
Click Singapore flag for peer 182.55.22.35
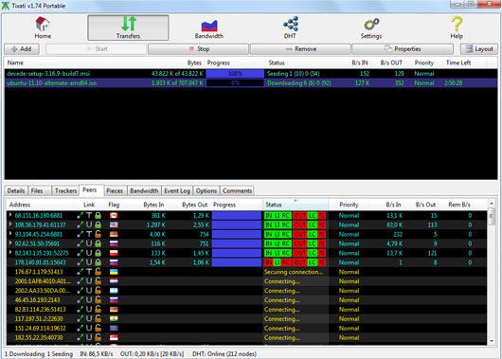(114, 337)
